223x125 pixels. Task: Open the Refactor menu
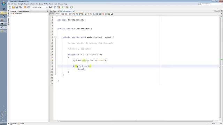(x=32, y=4)
